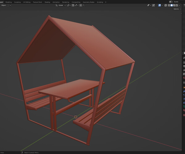Switch to the Texture Paint workspace

(x=37, y=2)
